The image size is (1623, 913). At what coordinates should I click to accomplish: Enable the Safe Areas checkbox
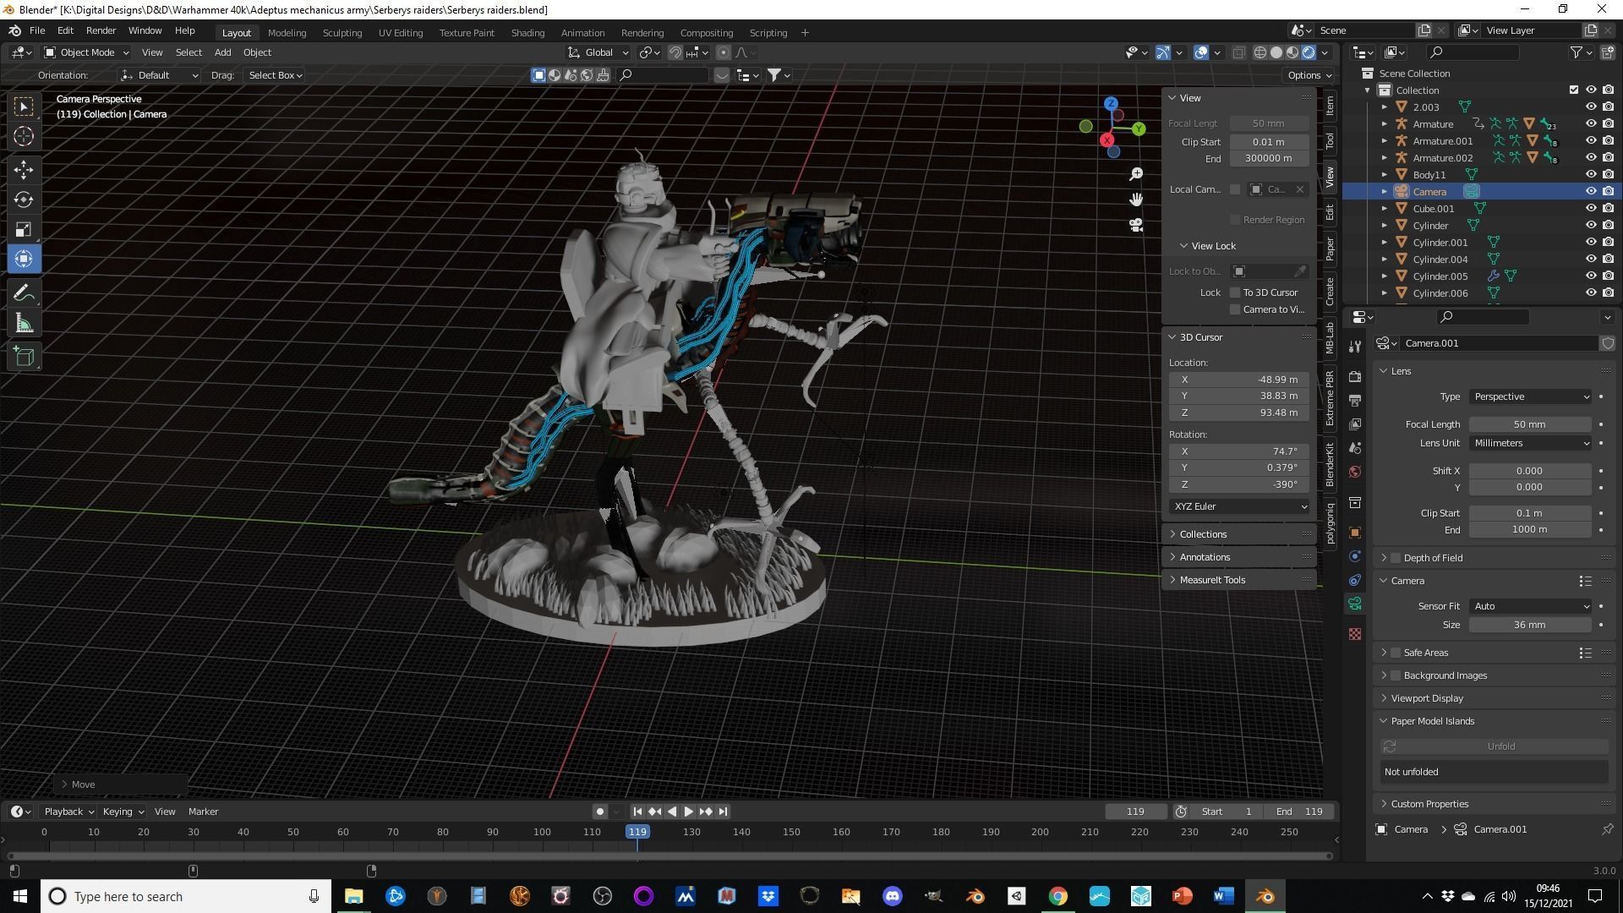(1396, 653)
